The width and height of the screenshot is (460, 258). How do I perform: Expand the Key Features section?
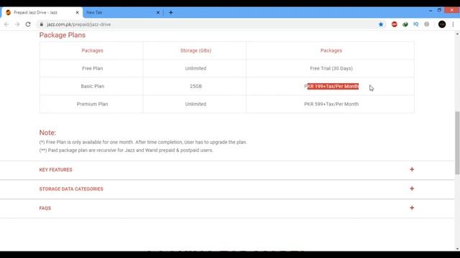pos(227,170)
